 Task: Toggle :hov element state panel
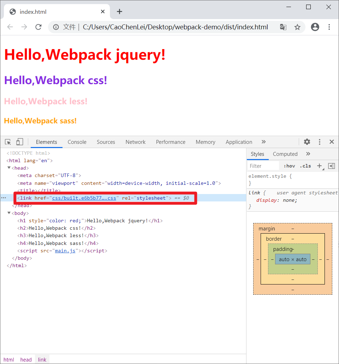[x=289, y=166]
